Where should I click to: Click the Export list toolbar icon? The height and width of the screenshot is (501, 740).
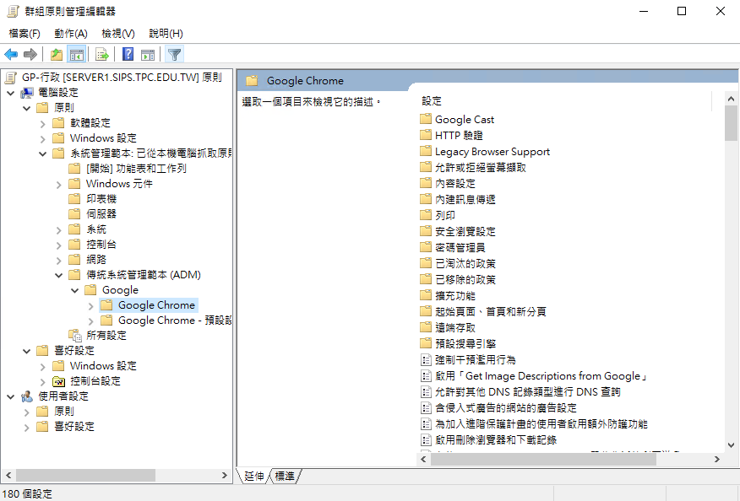coord(102,55)
